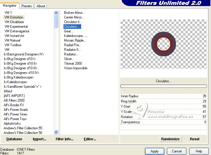Choose the Mosaic Ripple filter
211x155 pixels.
75,40
